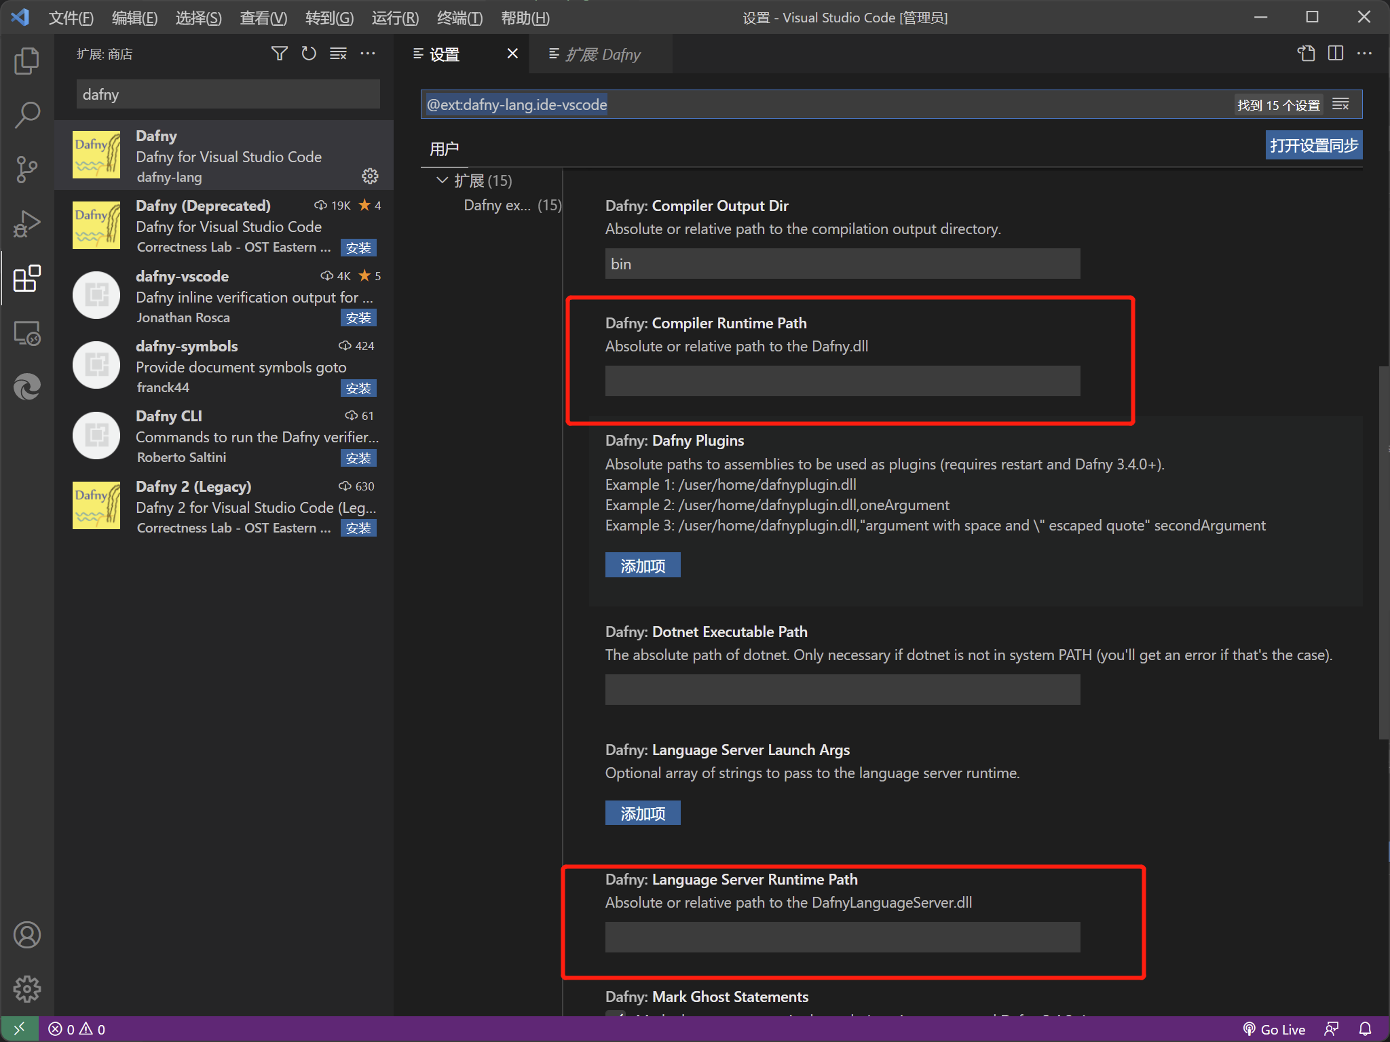Screen dimensions: 1390x1042
Task: Open notifications bell
Action: (1366, 1029)
